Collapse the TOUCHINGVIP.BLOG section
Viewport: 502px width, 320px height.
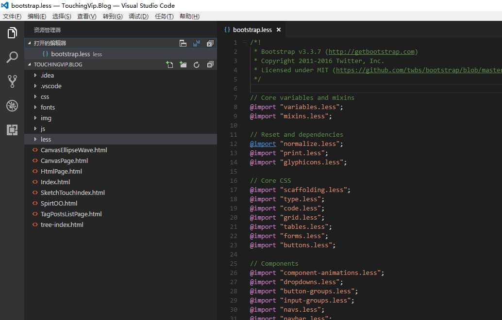(x=30, y=64)
